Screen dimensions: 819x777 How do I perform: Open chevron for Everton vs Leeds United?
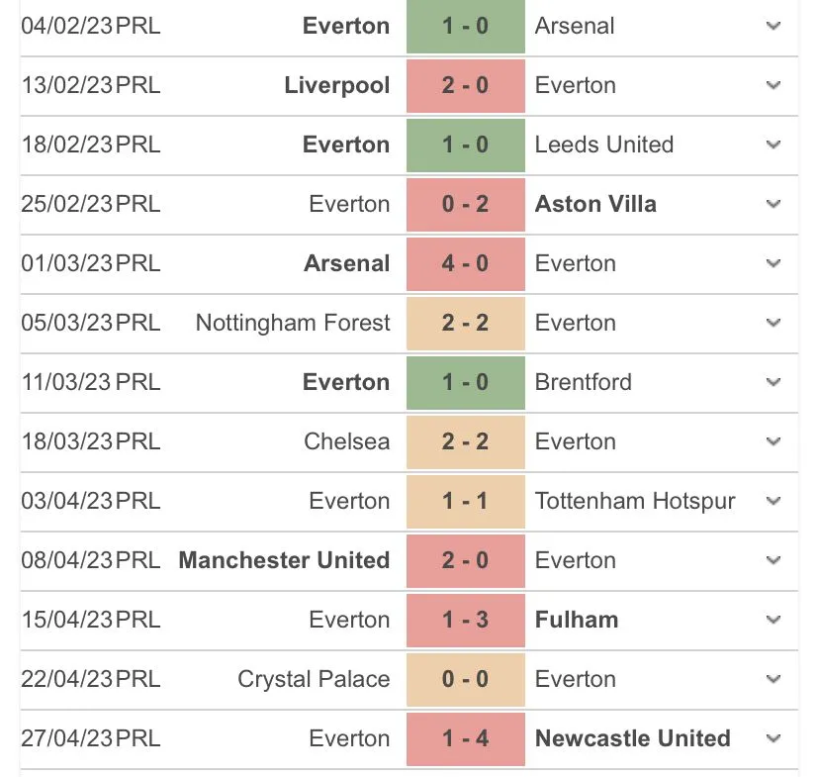click(x=773, y=145)
